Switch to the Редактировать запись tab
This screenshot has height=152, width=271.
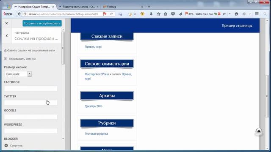[79, 7]
